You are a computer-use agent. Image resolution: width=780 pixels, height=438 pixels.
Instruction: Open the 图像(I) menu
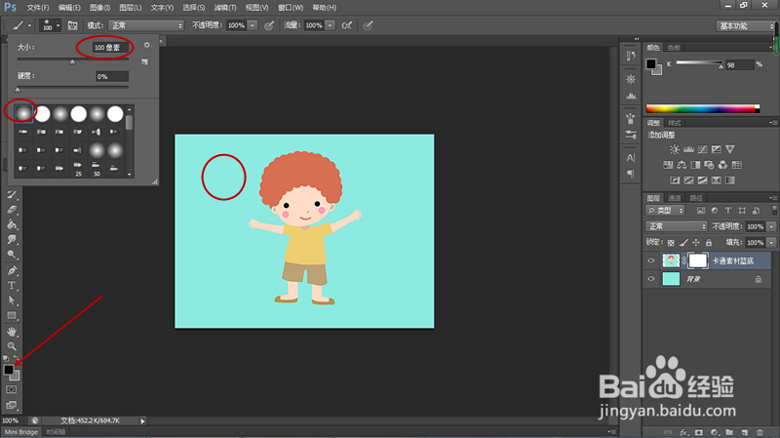[100, 8]
